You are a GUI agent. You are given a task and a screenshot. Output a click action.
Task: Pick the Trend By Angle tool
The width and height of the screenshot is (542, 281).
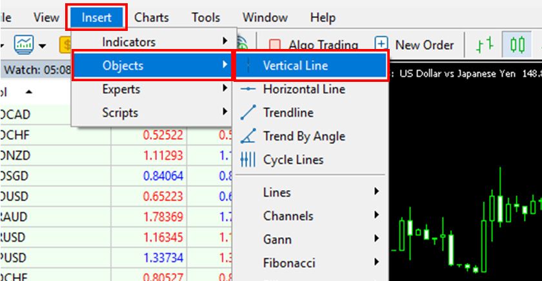point(303,136)
